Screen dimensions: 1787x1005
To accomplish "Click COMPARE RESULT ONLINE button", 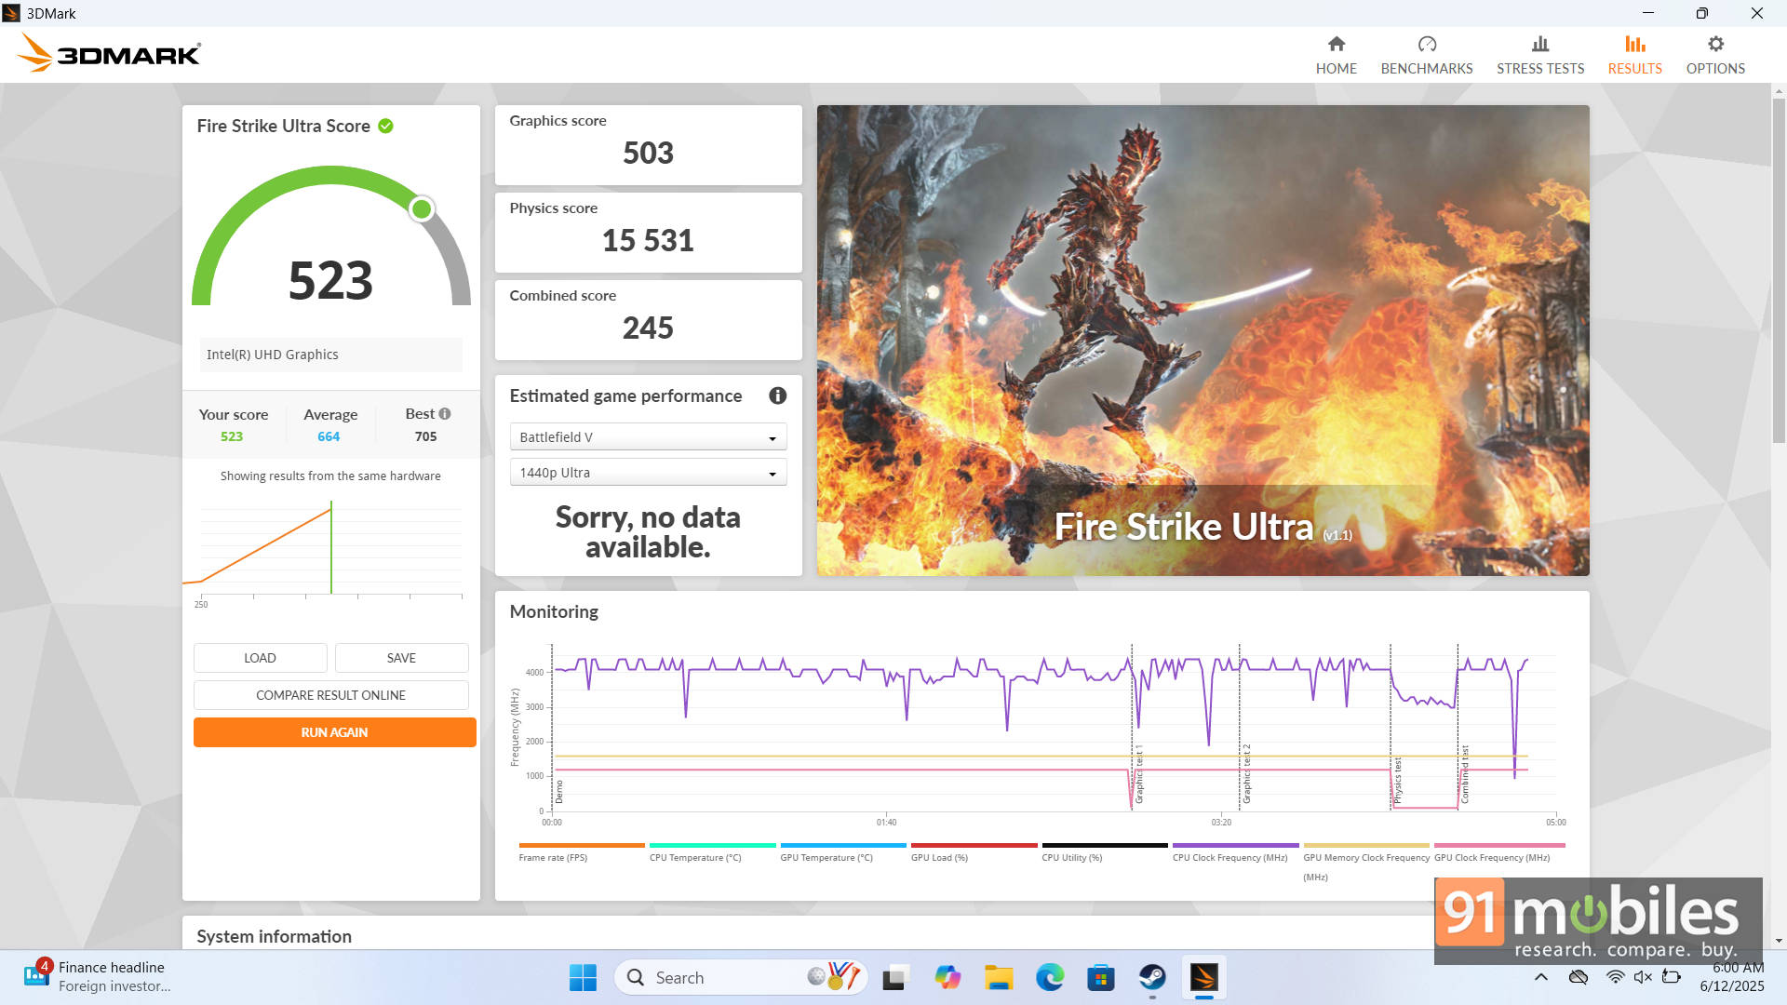I will pyautogui.click(x=330, y=695).
